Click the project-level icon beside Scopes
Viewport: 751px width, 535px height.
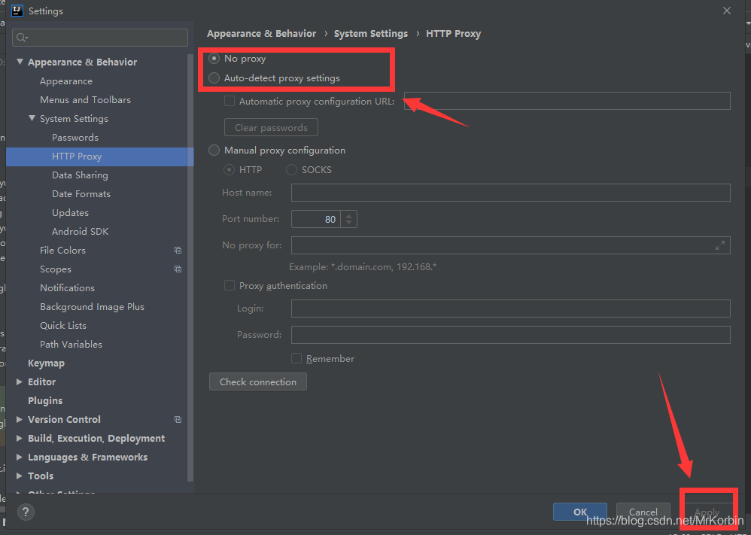[x=178, y=269]
